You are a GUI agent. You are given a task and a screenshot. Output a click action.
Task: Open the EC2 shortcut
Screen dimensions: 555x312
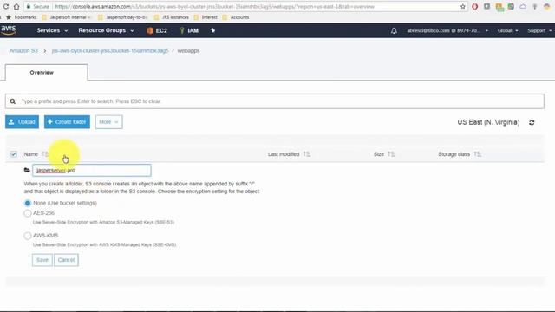(157, 31)
